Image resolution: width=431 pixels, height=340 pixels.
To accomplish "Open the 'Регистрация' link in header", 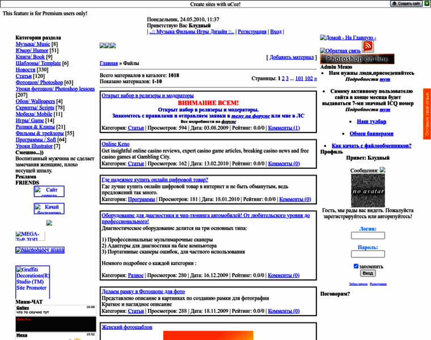I will click(252, 32).
